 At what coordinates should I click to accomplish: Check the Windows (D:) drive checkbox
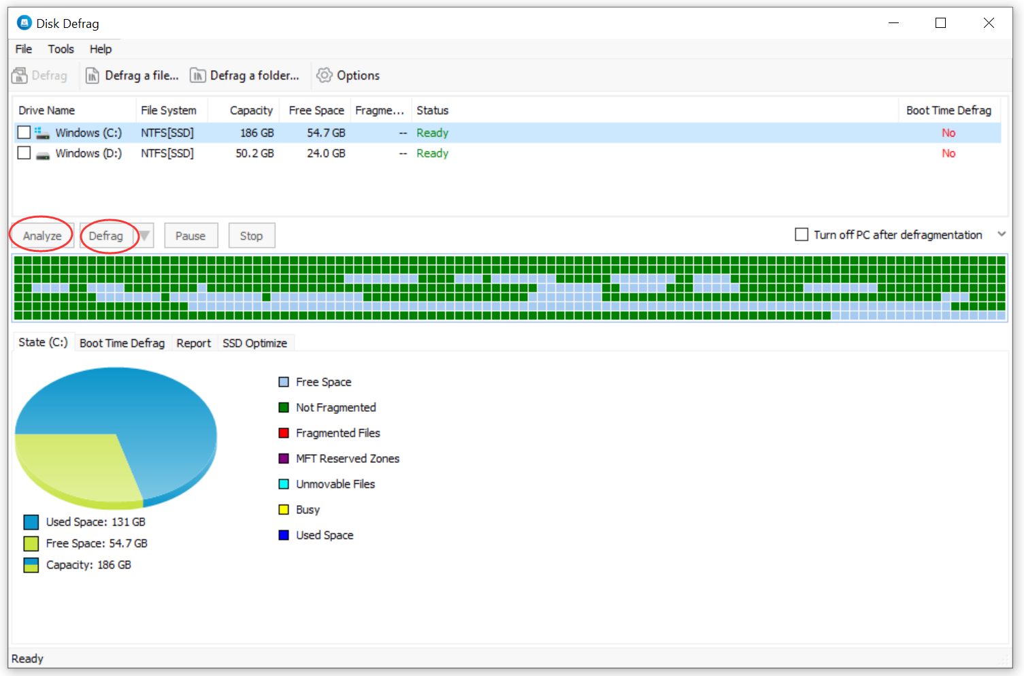24,153
